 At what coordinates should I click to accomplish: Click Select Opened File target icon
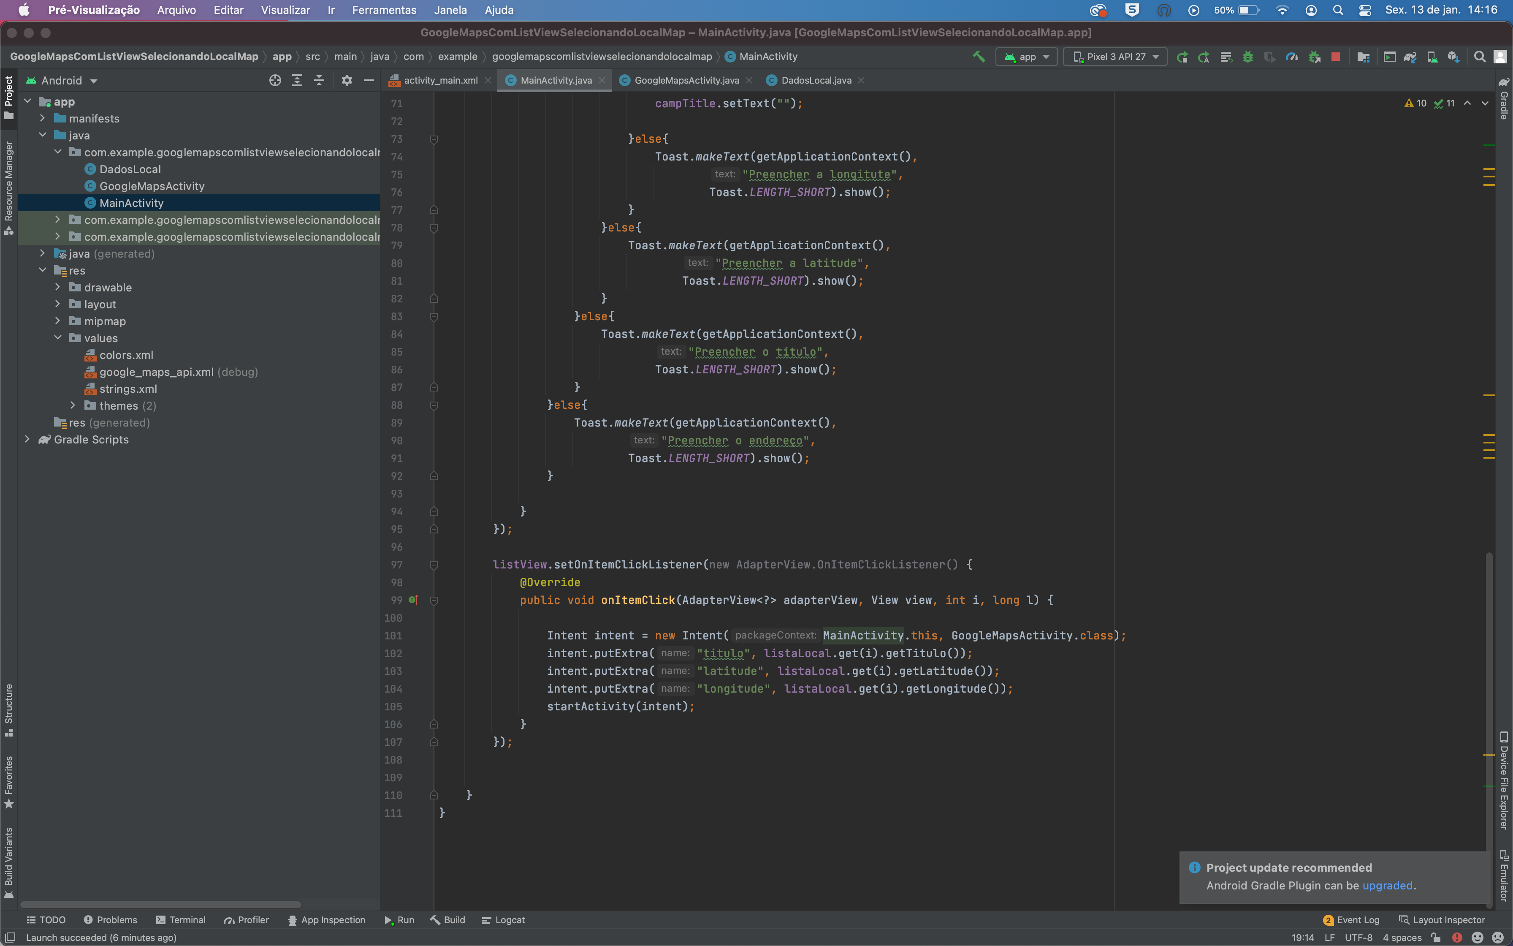pyautogui.click(x=275, y=80)
